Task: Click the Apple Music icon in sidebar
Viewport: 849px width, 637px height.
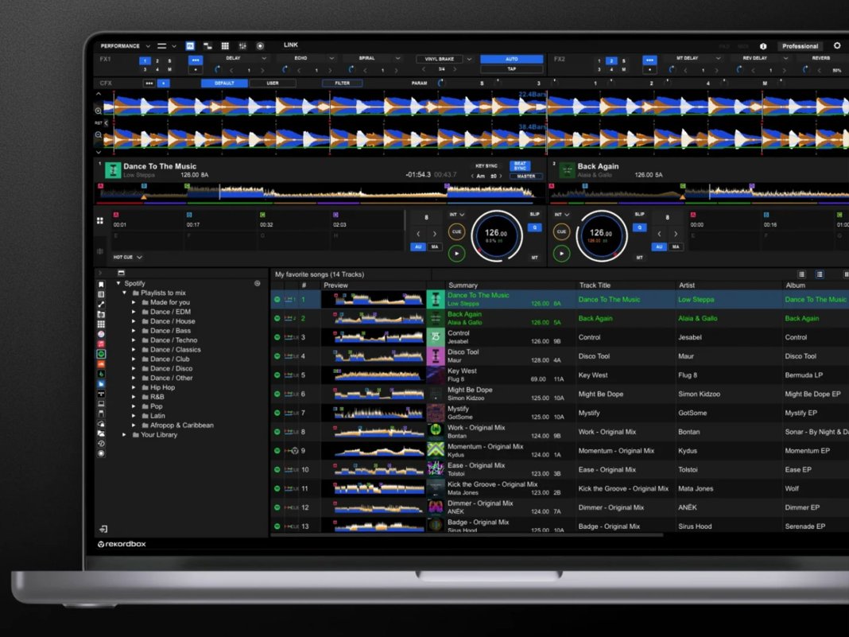Action: click(x=101, y=343)
